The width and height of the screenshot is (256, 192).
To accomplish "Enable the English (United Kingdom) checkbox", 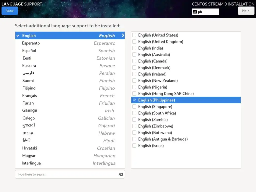I will (134, 42).
